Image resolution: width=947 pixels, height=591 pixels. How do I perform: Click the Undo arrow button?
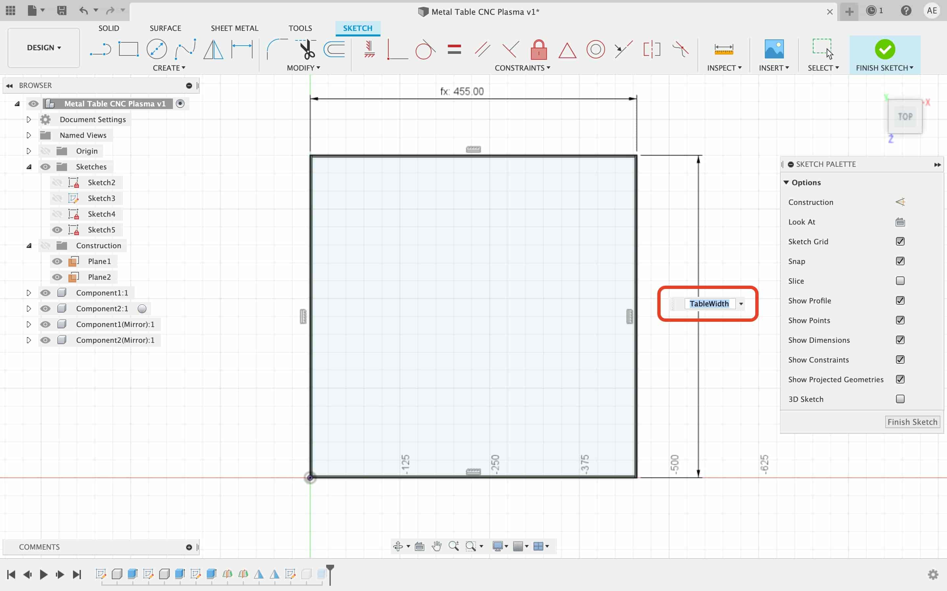(x=83, y=11)
